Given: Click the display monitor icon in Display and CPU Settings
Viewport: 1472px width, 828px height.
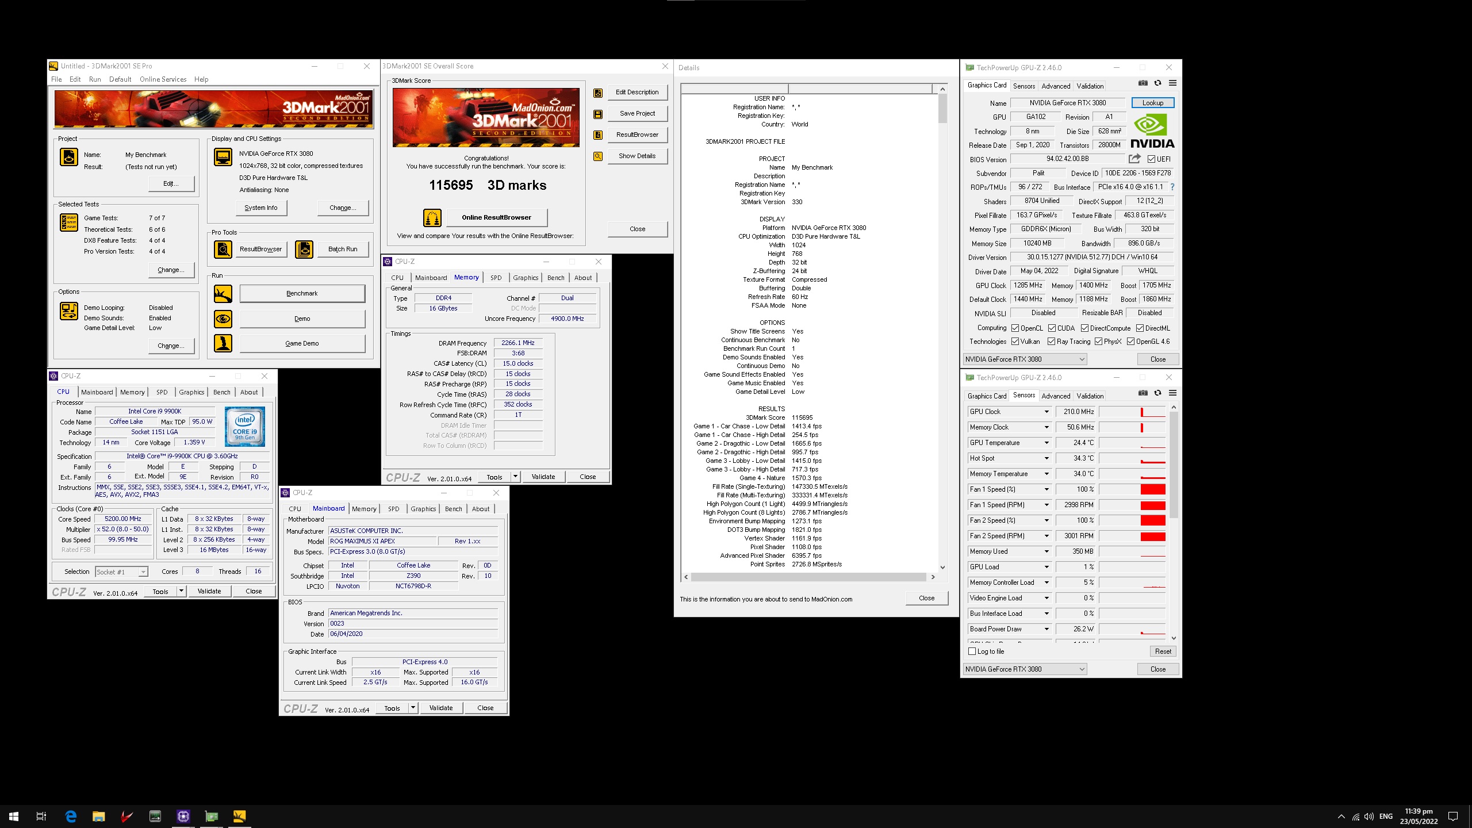Looking at the screenshot, I should coord(223,157).
